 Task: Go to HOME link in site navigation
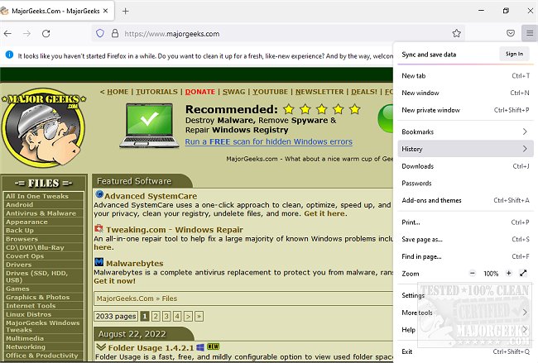(x=118, y=92)
